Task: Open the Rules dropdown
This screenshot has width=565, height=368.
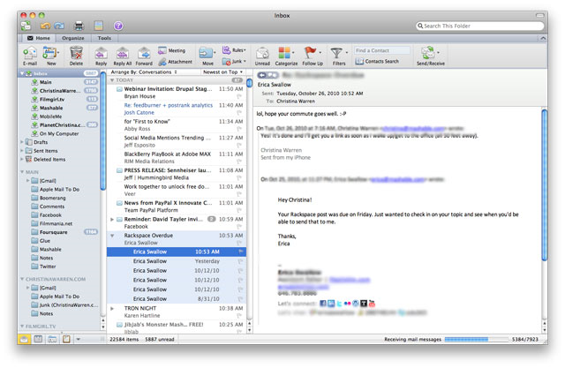Action: (234, 50)
